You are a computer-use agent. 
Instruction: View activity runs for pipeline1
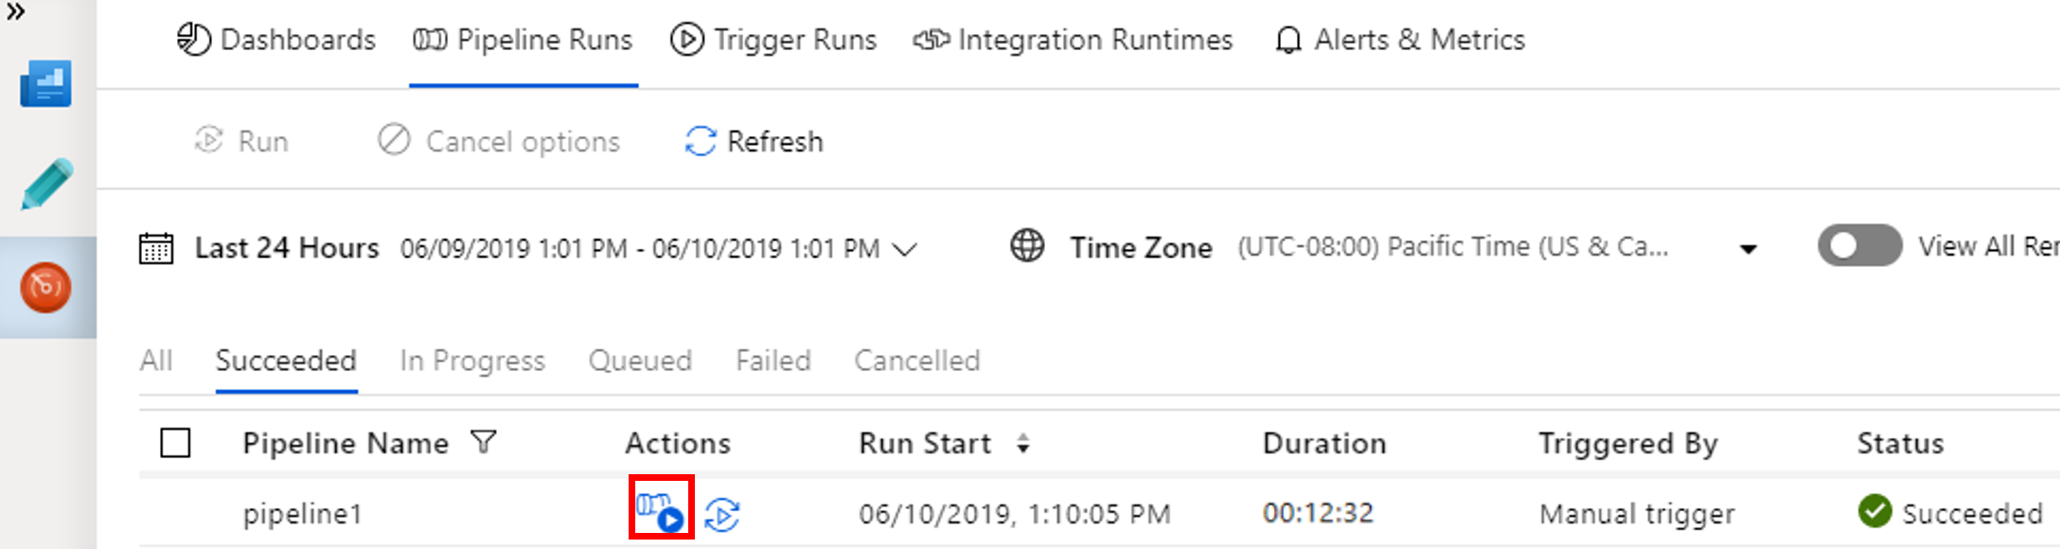click(x=660, y=513)
